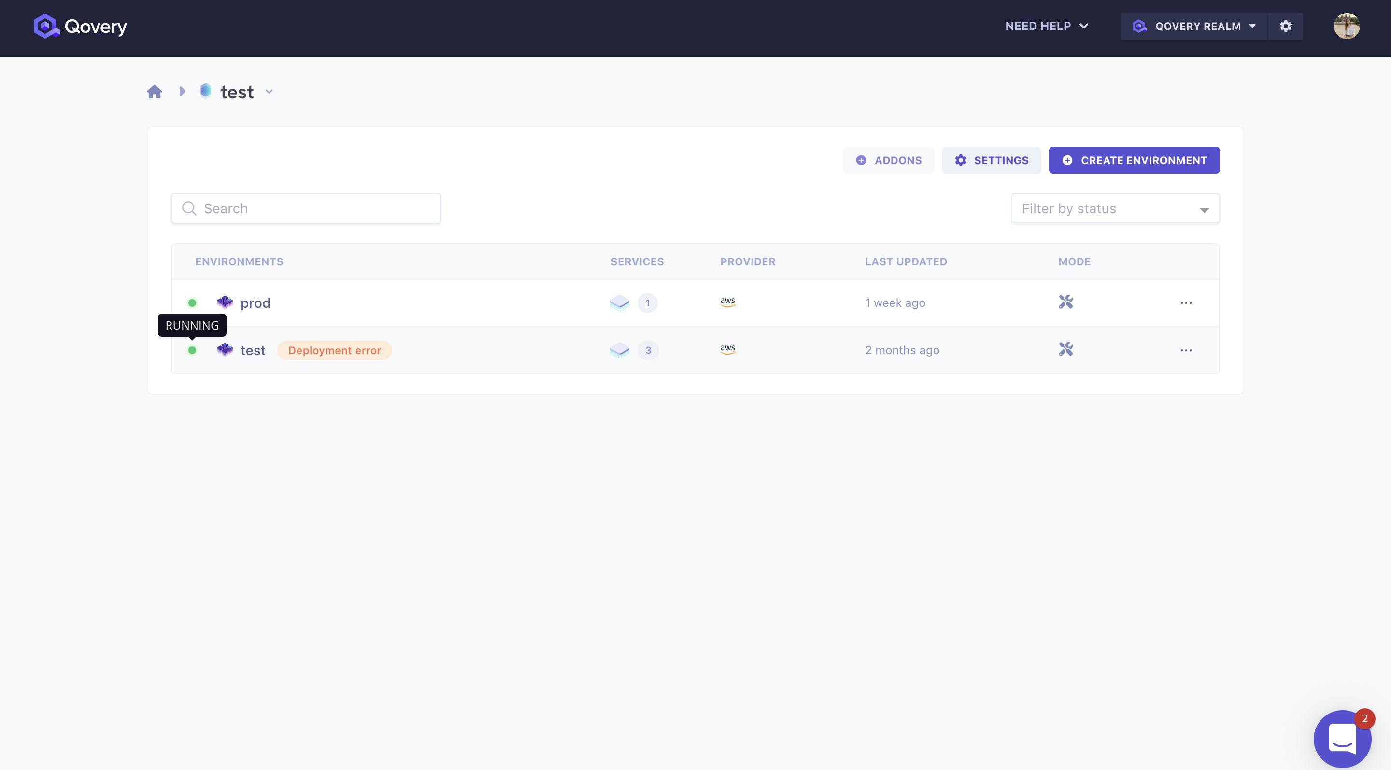Viewport: 1391px width, 770px height.
Task: Open project Settings button
Action: pyautogui.click(x=991, y=160)
